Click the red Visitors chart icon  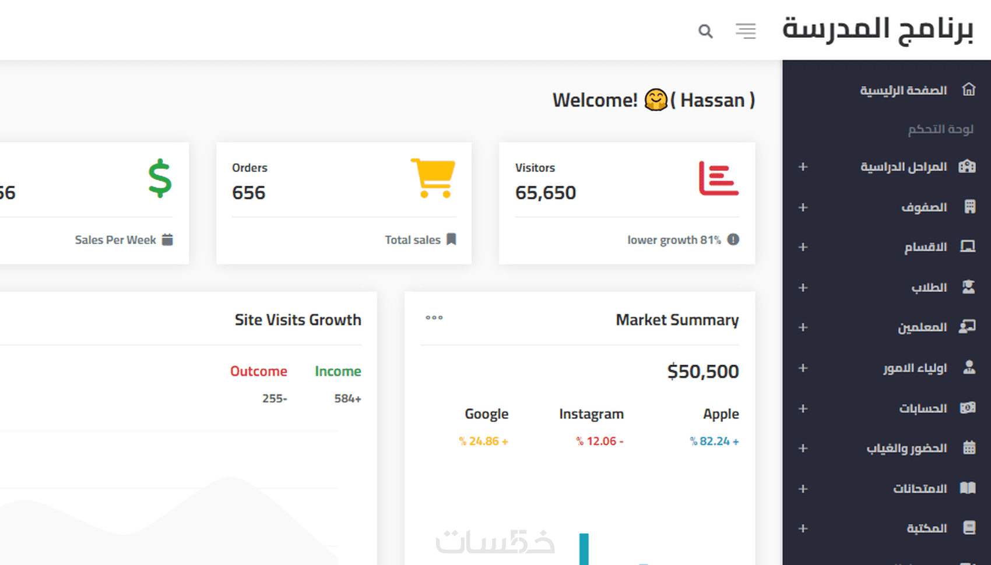click(718, 178)
